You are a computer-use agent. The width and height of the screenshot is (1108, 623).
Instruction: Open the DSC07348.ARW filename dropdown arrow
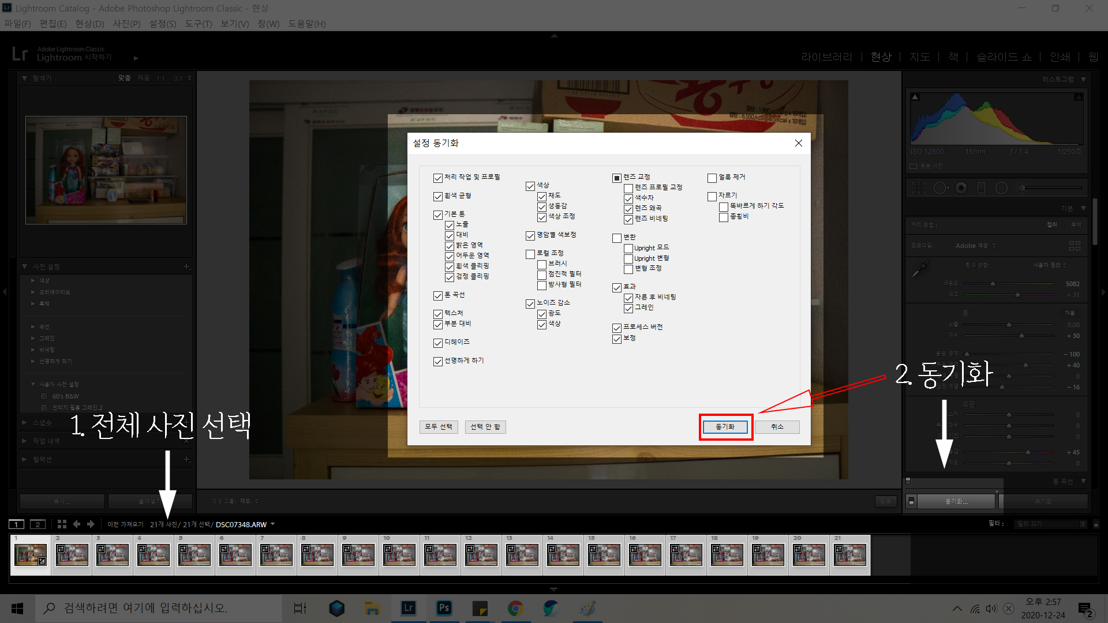(272, 524)
